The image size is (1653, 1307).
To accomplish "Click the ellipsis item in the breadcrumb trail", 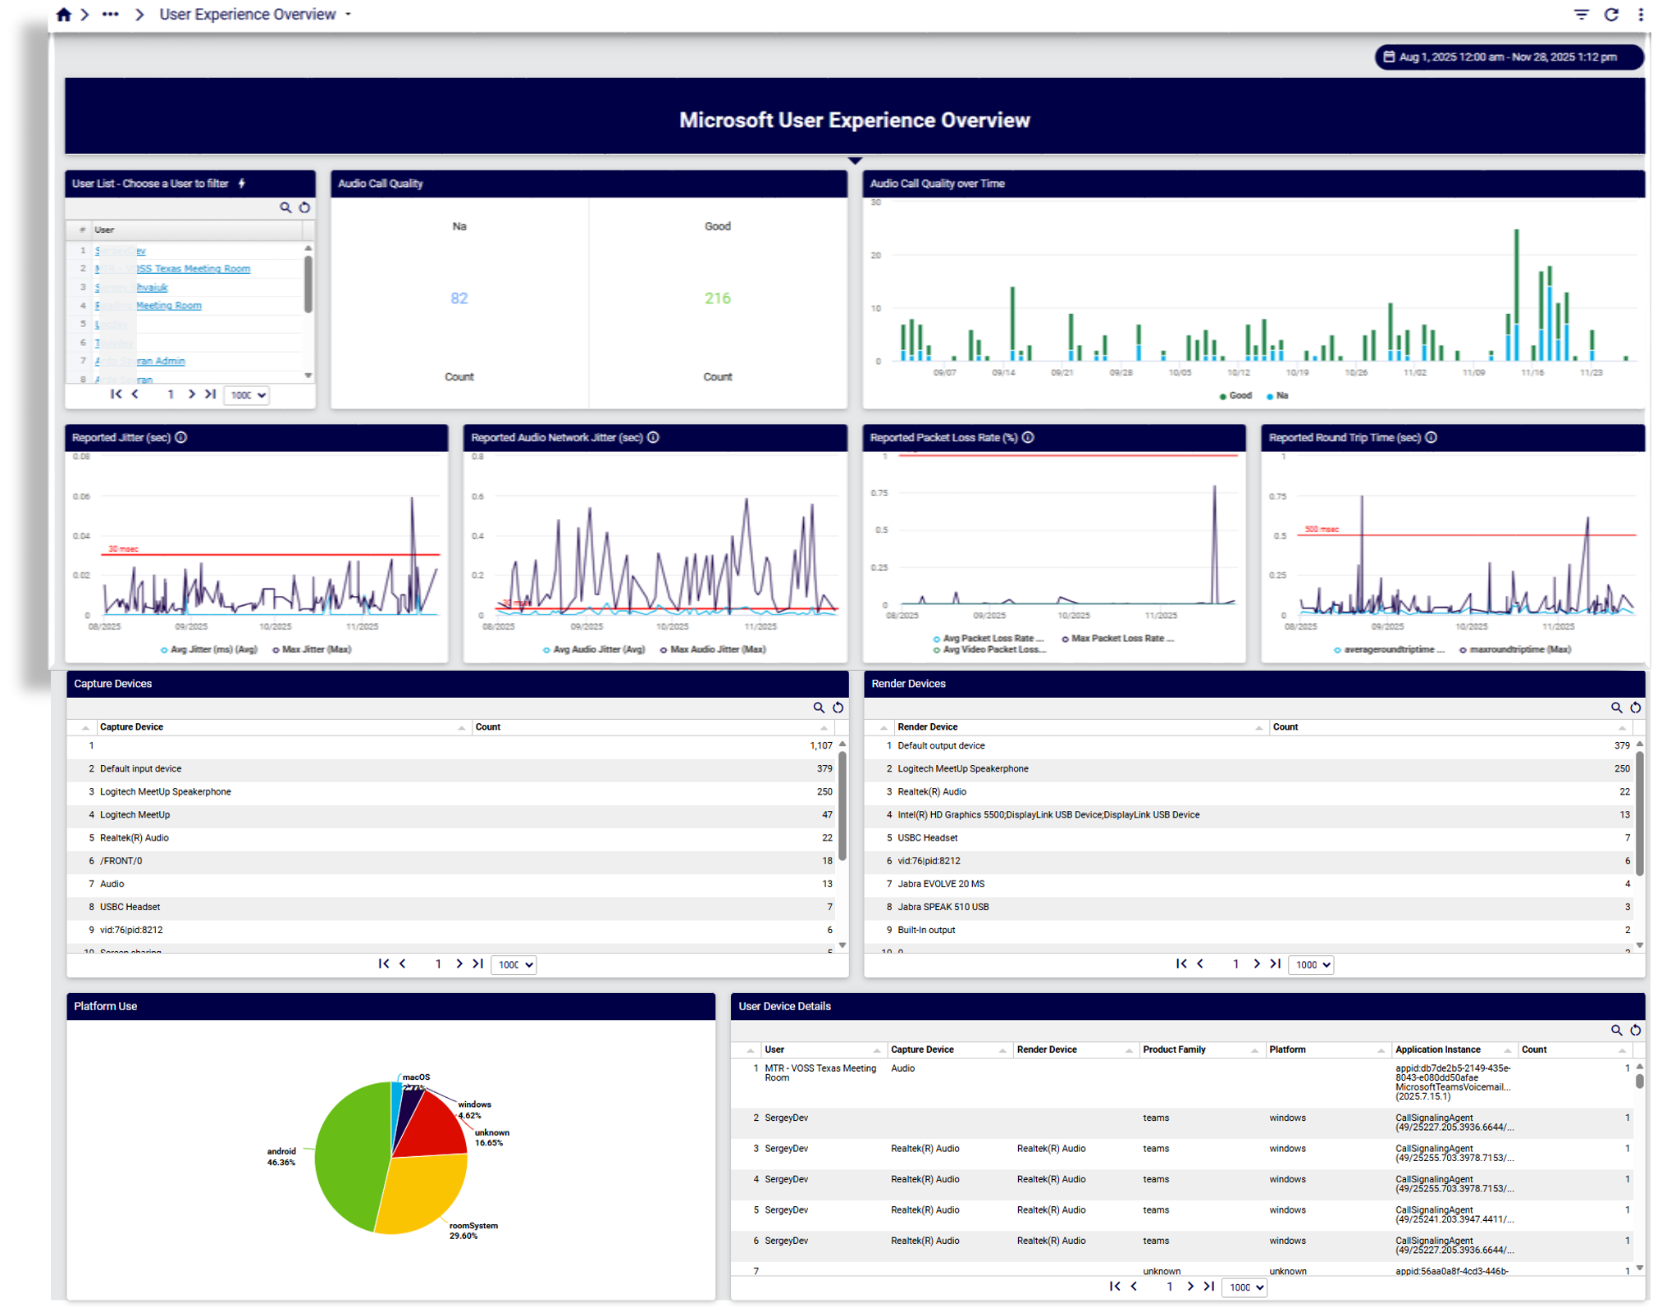I will pos(110,14).
